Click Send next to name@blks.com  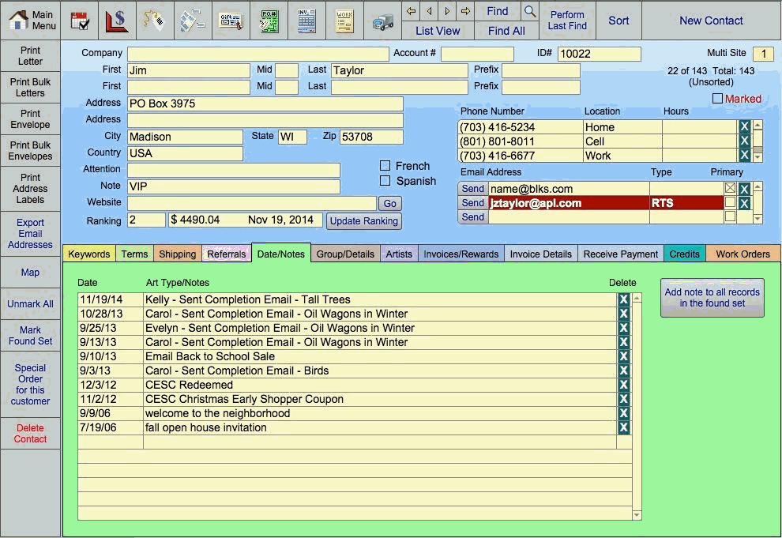point(472,189)
